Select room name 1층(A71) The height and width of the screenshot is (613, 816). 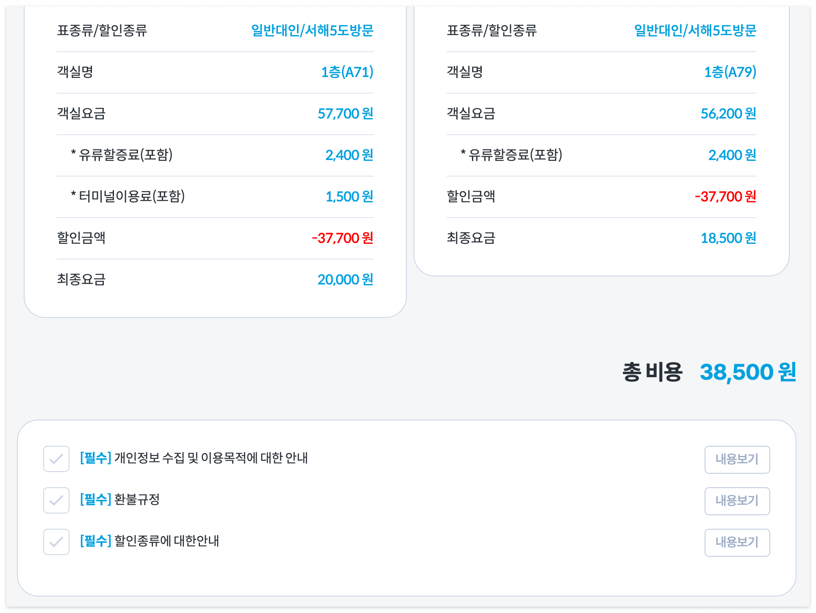click(347, 72)
